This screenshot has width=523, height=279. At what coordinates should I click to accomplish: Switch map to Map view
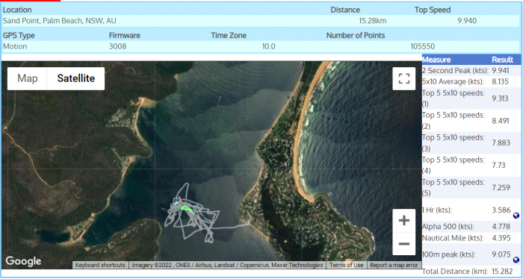coord(28,78)
